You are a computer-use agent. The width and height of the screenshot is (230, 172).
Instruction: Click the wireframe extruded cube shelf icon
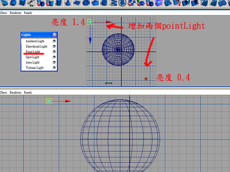tap(204, 3)
